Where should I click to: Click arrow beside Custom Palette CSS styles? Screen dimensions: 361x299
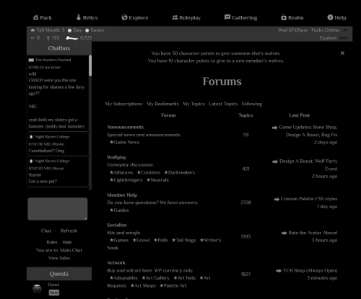pos(277,199)
